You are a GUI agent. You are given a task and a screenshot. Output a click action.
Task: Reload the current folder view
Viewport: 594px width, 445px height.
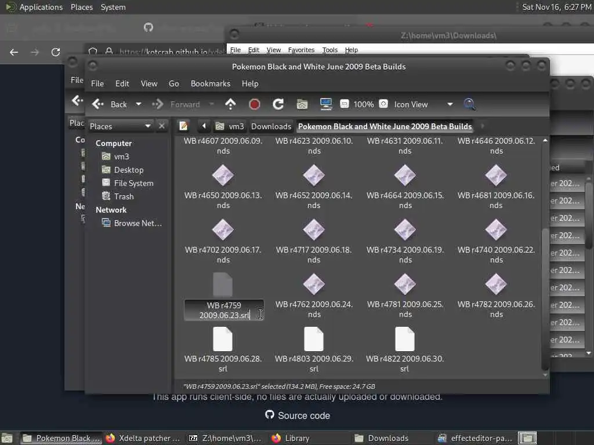[x=278, y=104]
